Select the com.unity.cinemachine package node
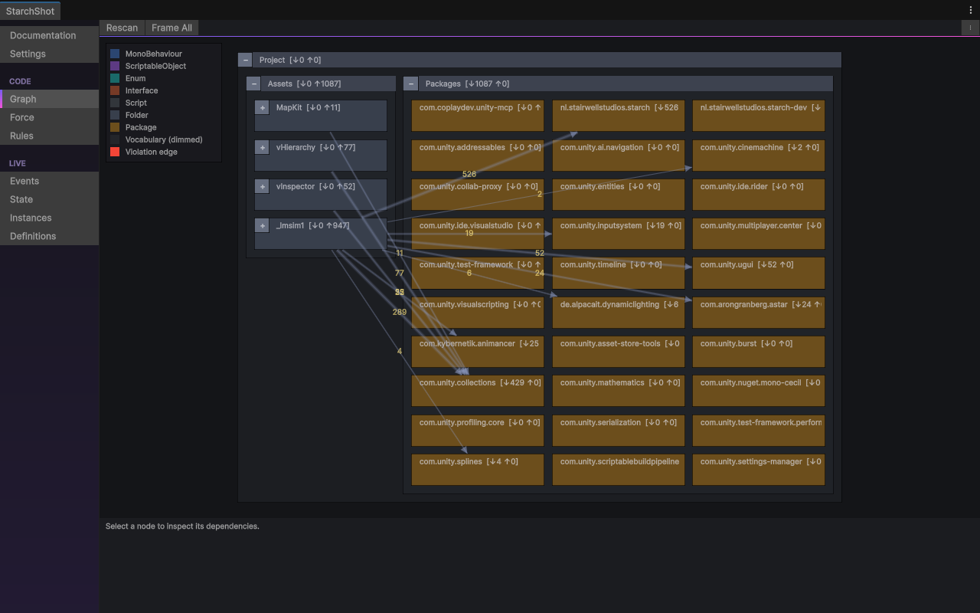The width and height of the screenshot is (980, 613). point(759,155)
